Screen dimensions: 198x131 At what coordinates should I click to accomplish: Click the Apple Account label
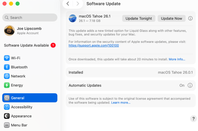(28, 33)
